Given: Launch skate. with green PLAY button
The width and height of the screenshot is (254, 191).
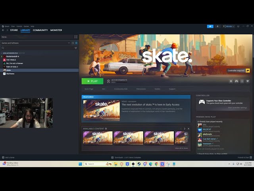Looking at the screenshot, I should 92,81.
